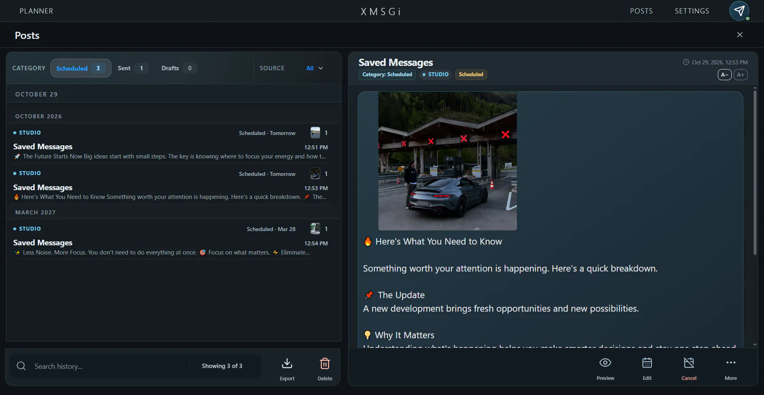Click thumbnail of the Mar 28 post
Screen dimensions: 764x395
[315, 229]
